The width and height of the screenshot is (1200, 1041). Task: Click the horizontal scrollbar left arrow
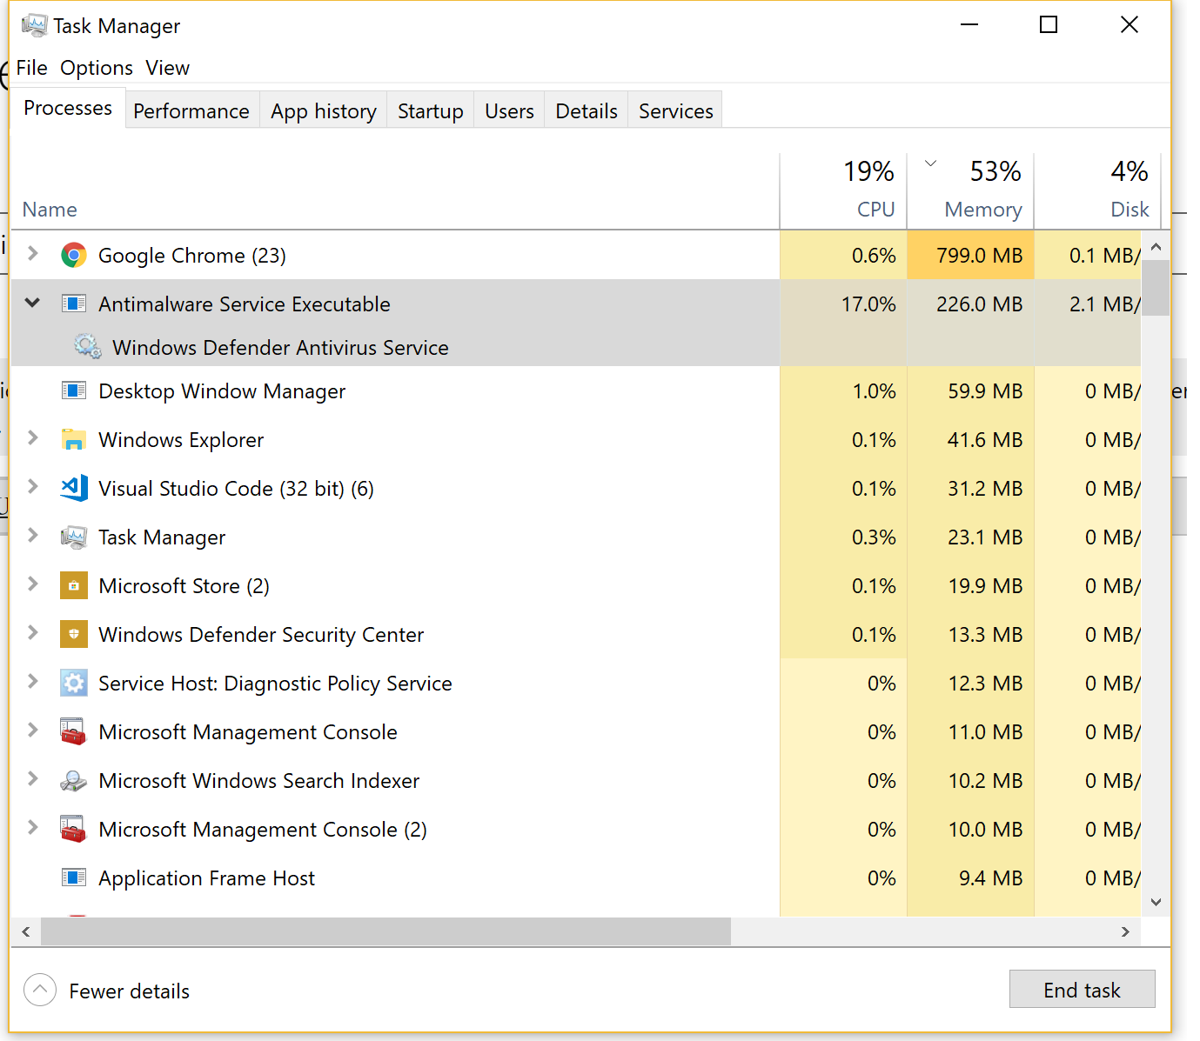point(26,931)
